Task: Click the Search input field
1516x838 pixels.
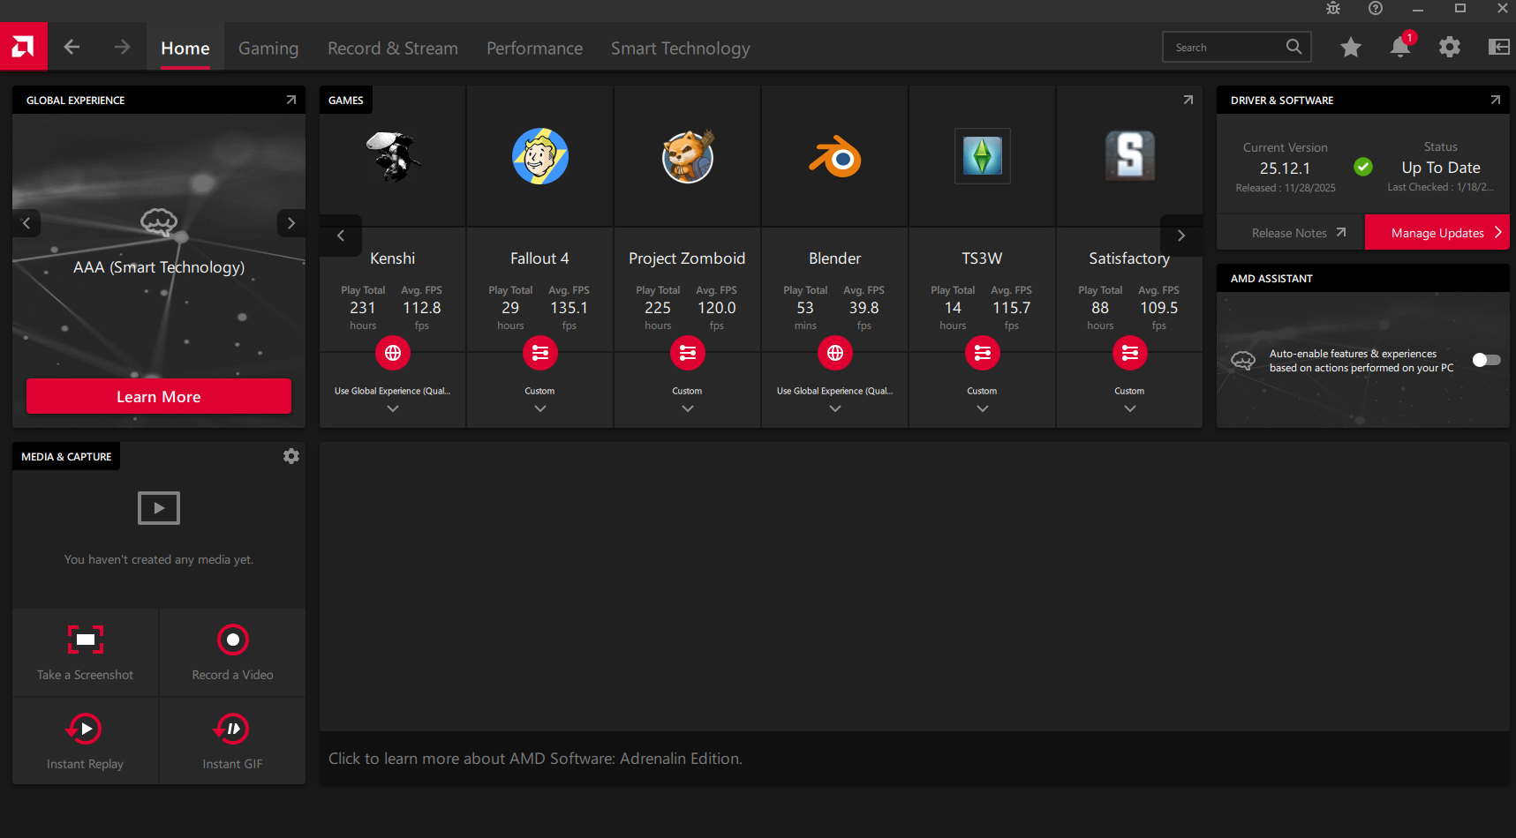Action: 1236,47
